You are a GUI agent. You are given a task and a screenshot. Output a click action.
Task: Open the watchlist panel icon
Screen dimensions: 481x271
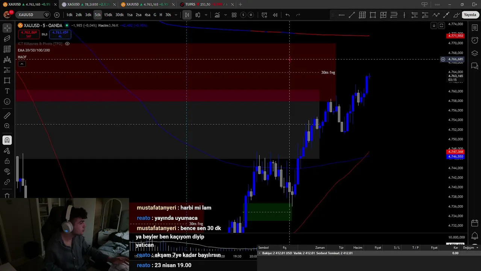coord(475,28)
